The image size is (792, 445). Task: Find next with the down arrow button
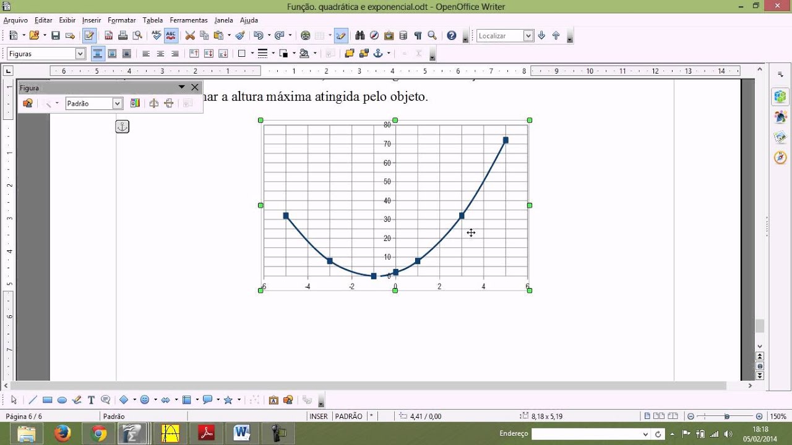click(x=541, y=36)
